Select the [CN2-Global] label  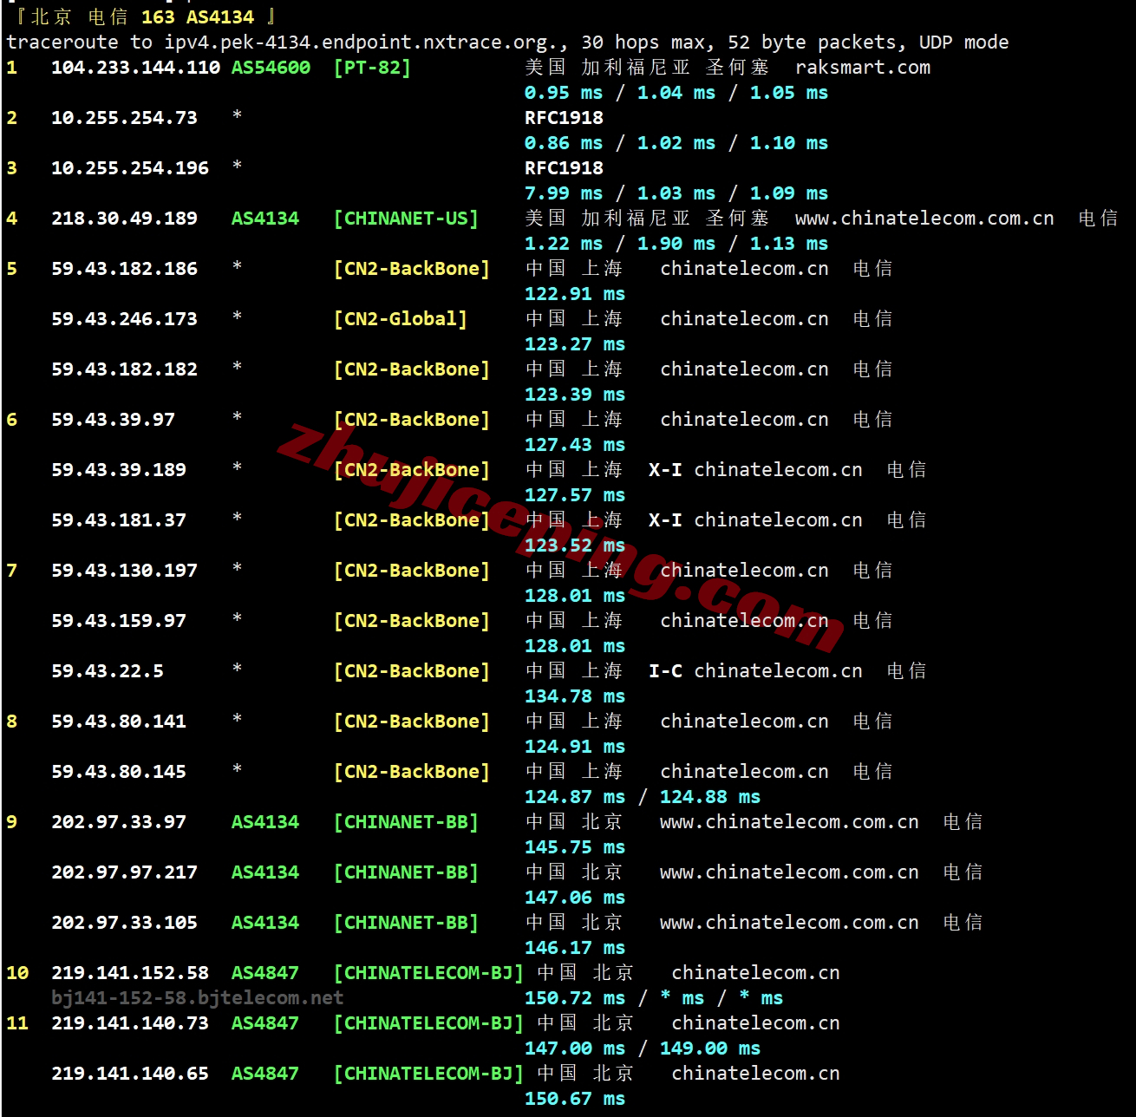tap(401, 319)
